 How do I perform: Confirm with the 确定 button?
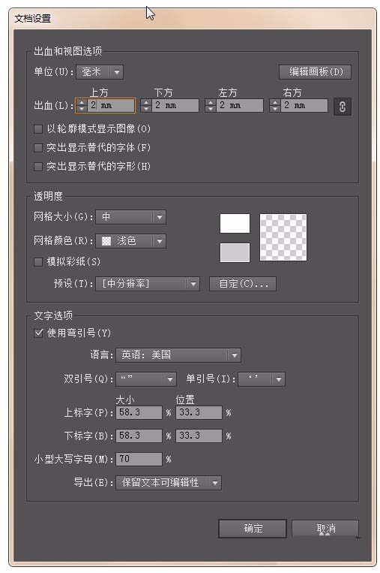pos(253,529)
